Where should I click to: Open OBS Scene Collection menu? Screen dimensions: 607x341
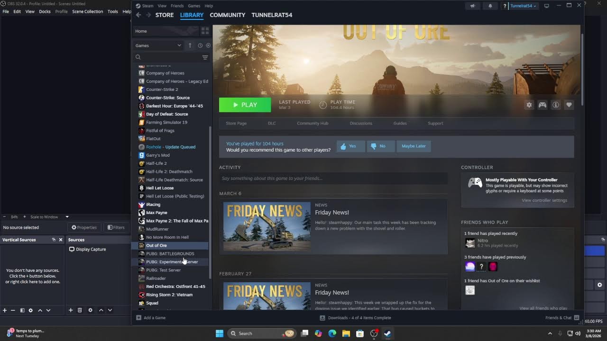tap(87, 11)
